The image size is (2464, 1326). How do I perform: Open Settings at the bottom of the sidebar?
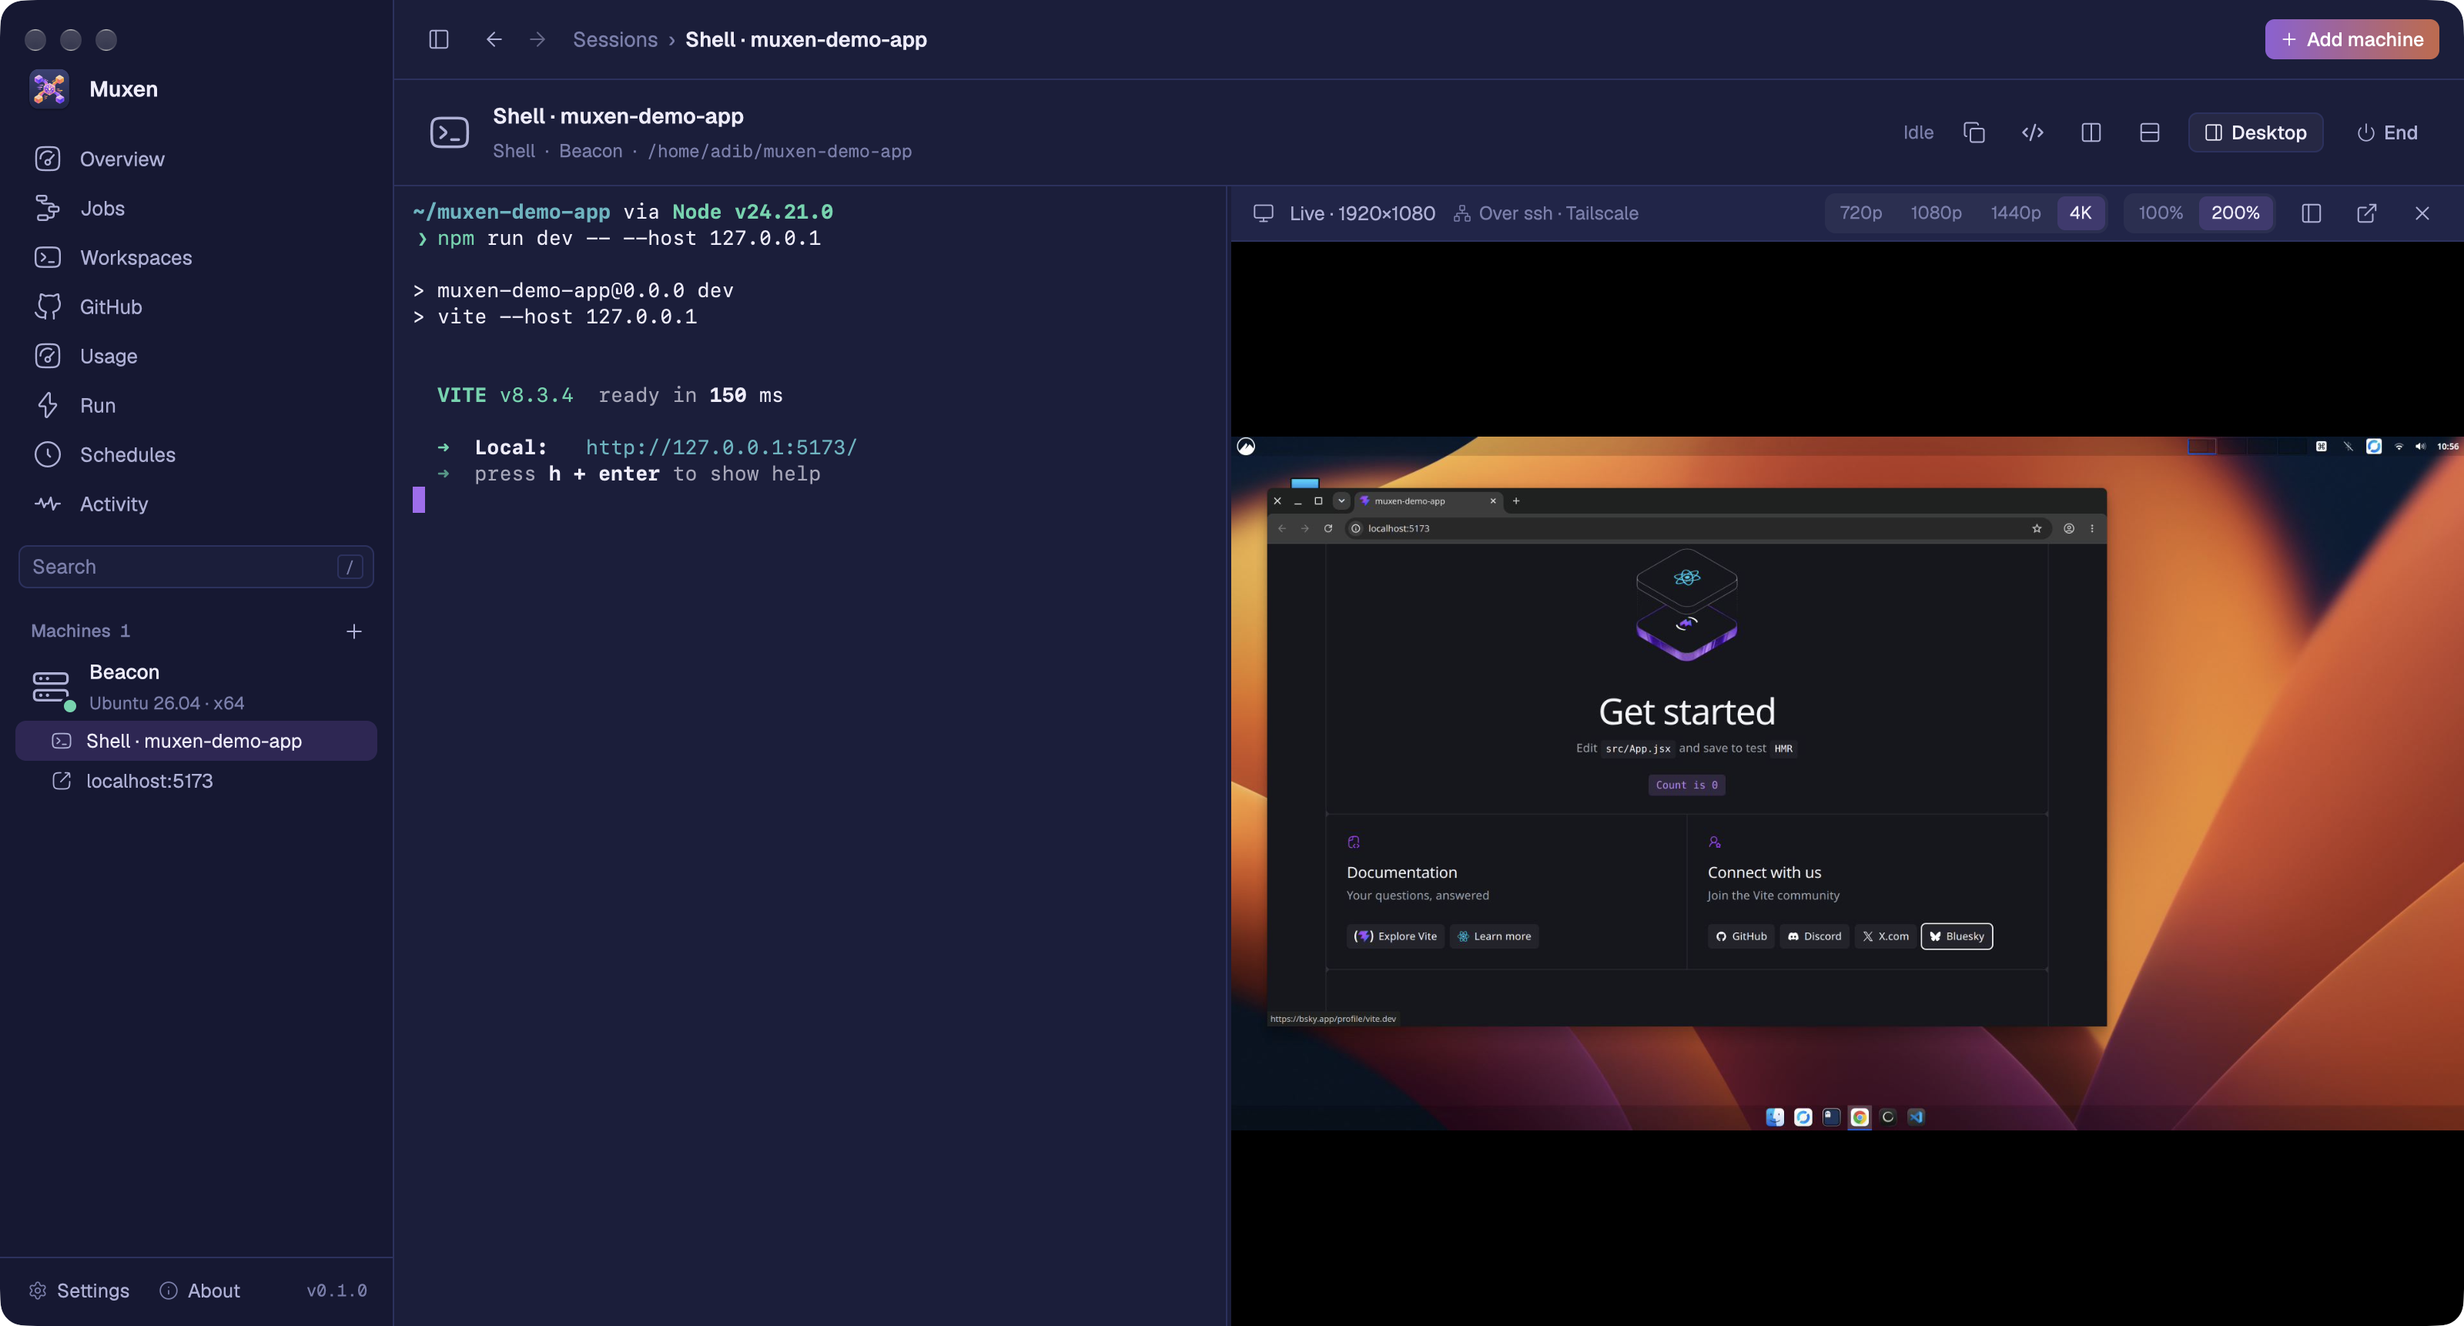tap(79, 1291)
